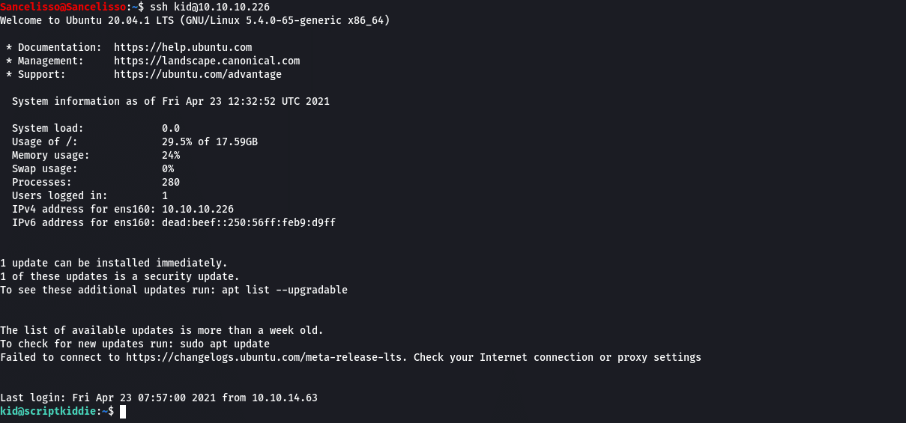Click the Last login timestamp line
The image size is (906, 423).
159,398
